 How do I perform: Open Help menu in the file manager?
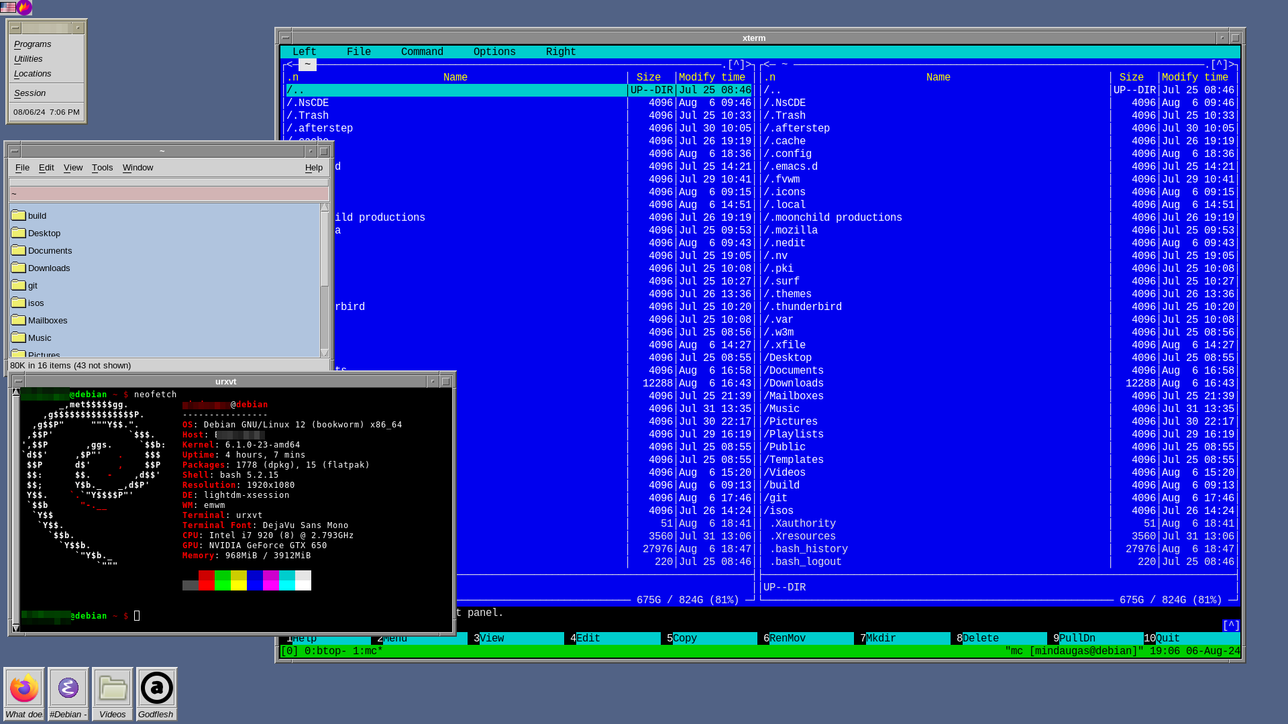314,167
